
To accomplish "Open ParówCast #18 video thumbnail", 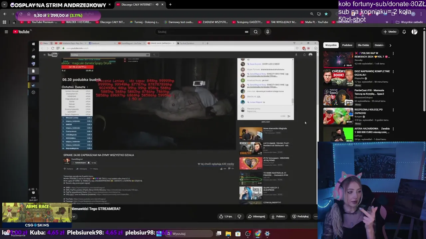I will (338, 97).
